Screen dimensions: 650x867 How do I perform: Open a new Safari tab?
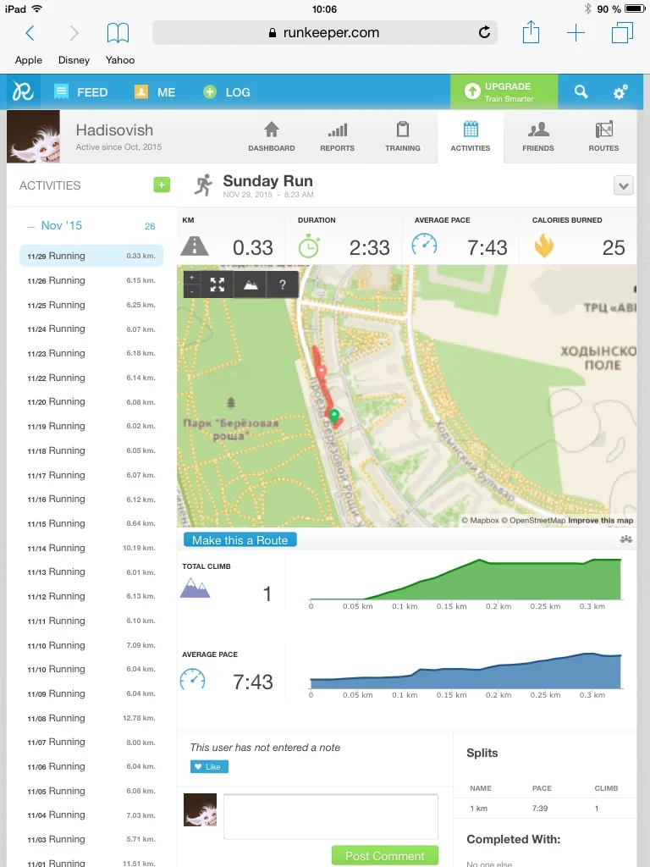tap(576, 33)
